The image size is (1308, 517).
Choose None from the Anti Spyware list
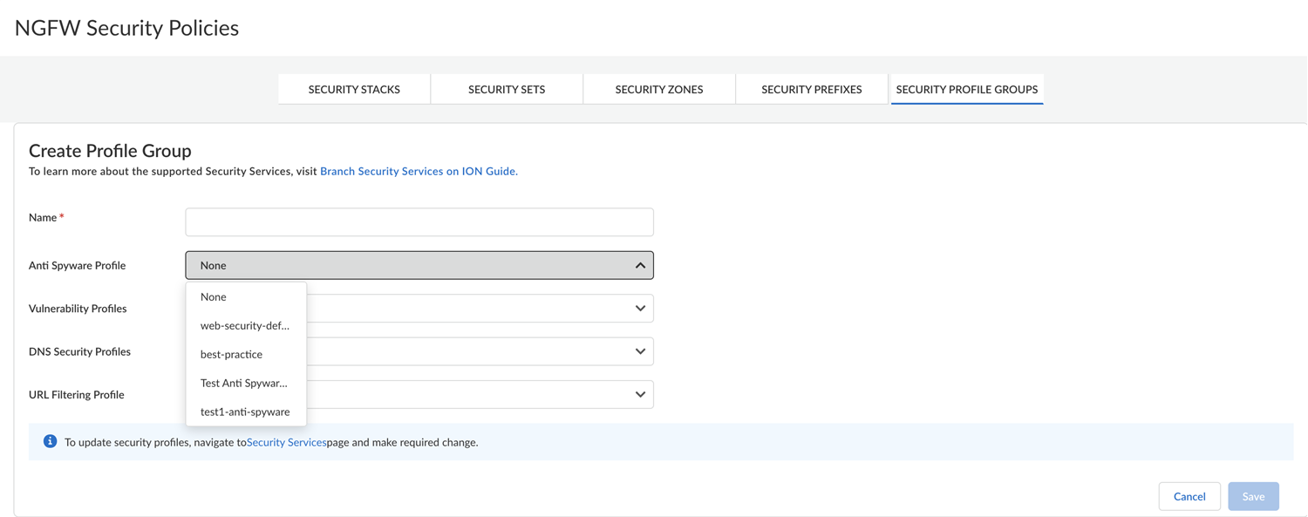pos(214,296)
